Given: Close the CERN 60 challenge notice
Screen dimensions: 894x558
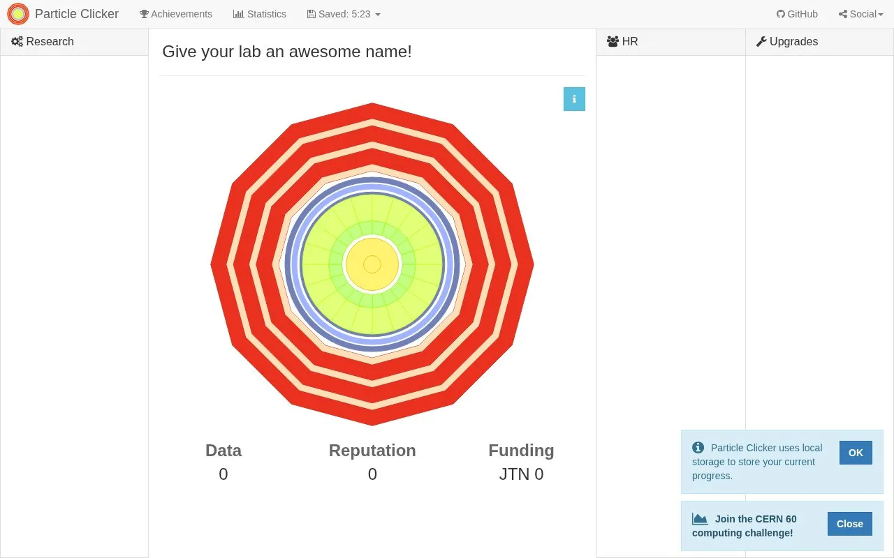Looking at the screenshot, I should click(850, 524).
